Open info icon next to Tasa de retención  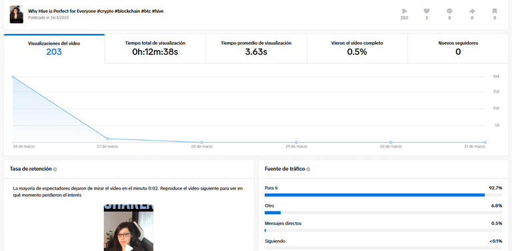[x=55, y=170]
